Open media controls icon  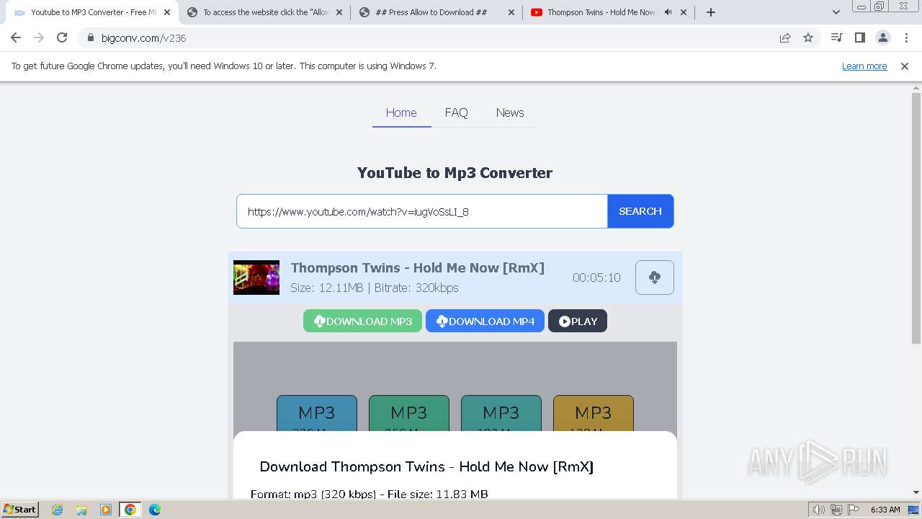tap(836, 37)
